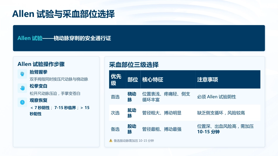The image size is (278, 156).
Task: Click description 松开尺动脉压迫，手掌变苍白
Action: click(x=55, y=94)
